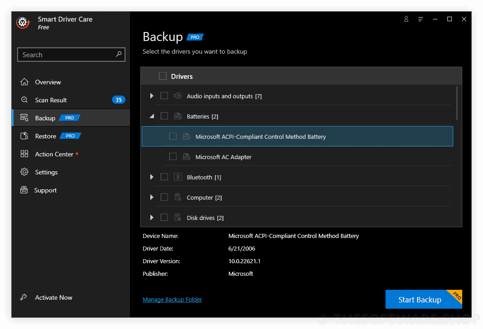Viewport: 483px width, 329px height.
Task: Click the Settings gear icon
Action: coord(24,172)
